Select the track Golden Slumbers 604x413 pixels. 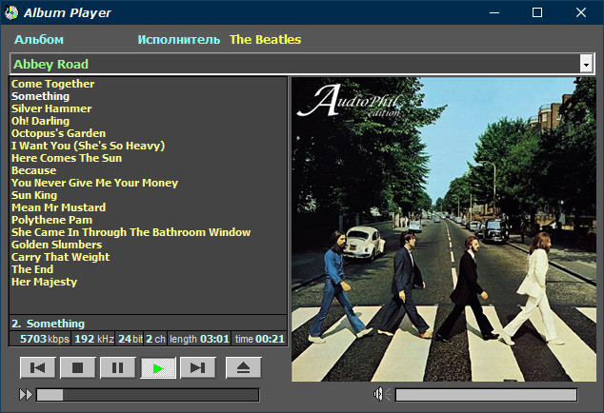tap(56, 245)
